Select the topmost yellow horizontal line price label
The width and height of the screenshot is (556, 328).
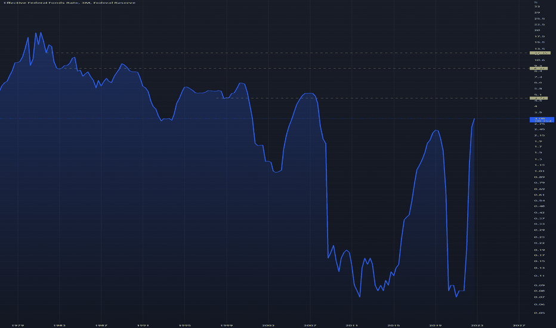540,53
